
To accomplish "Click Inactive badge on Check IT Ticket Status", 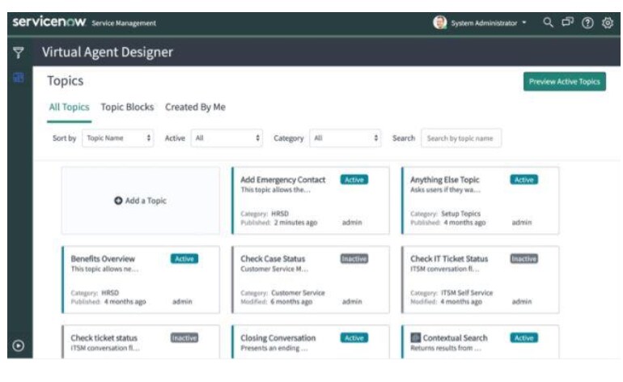I will tap(524, 259).
